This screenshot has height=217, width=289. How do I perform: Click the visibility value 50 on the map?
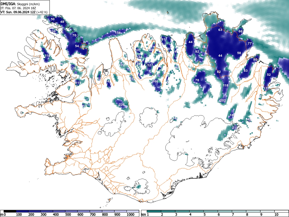tap(53, 19)
